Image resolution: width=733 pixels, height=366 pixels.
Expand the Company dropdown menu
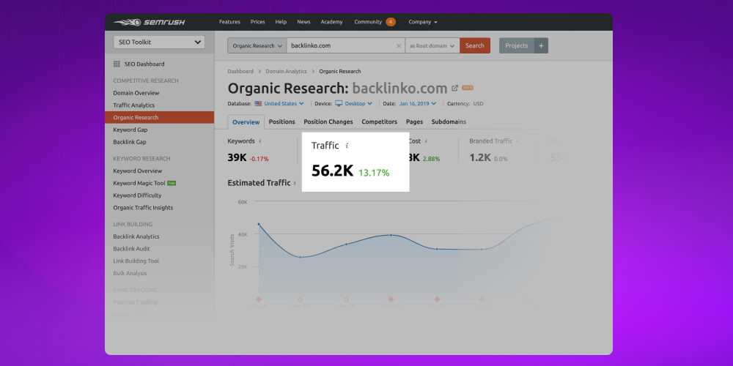423,22
